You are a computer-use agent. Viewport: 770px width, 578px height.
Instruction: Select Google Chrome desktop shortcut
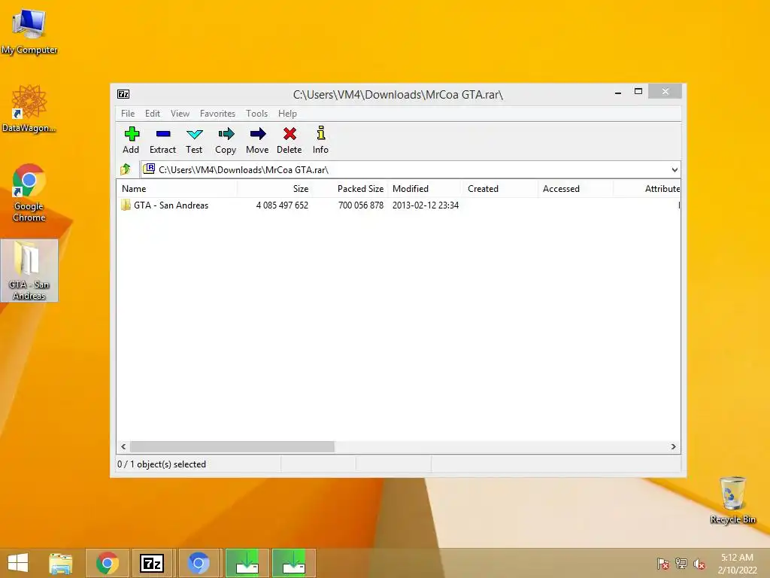click(x=29, y=193)
